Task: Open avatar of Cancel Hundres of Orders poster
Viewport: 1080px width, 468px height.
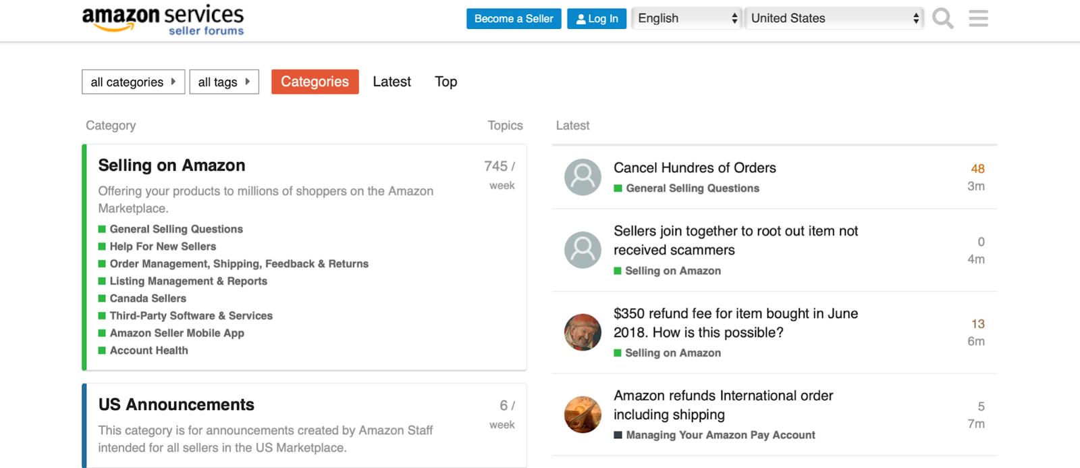Action: 583,177
